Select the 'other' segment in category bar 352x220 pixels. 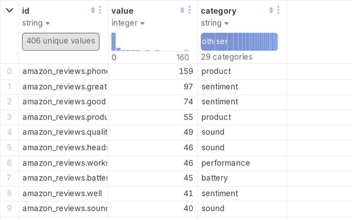click(x=208, y=42)
